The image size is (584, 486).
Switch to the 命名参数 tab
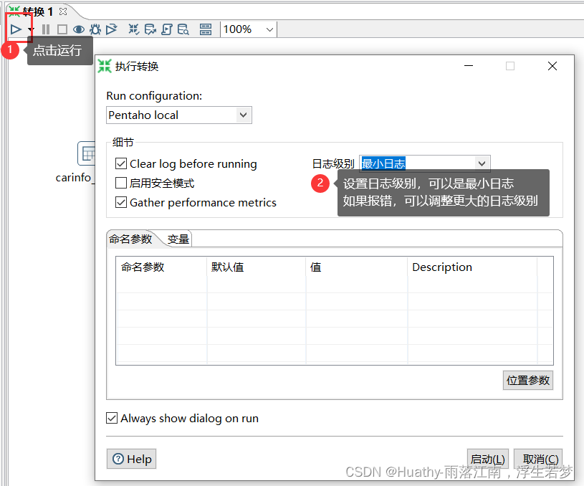click(x=130, y=239)
